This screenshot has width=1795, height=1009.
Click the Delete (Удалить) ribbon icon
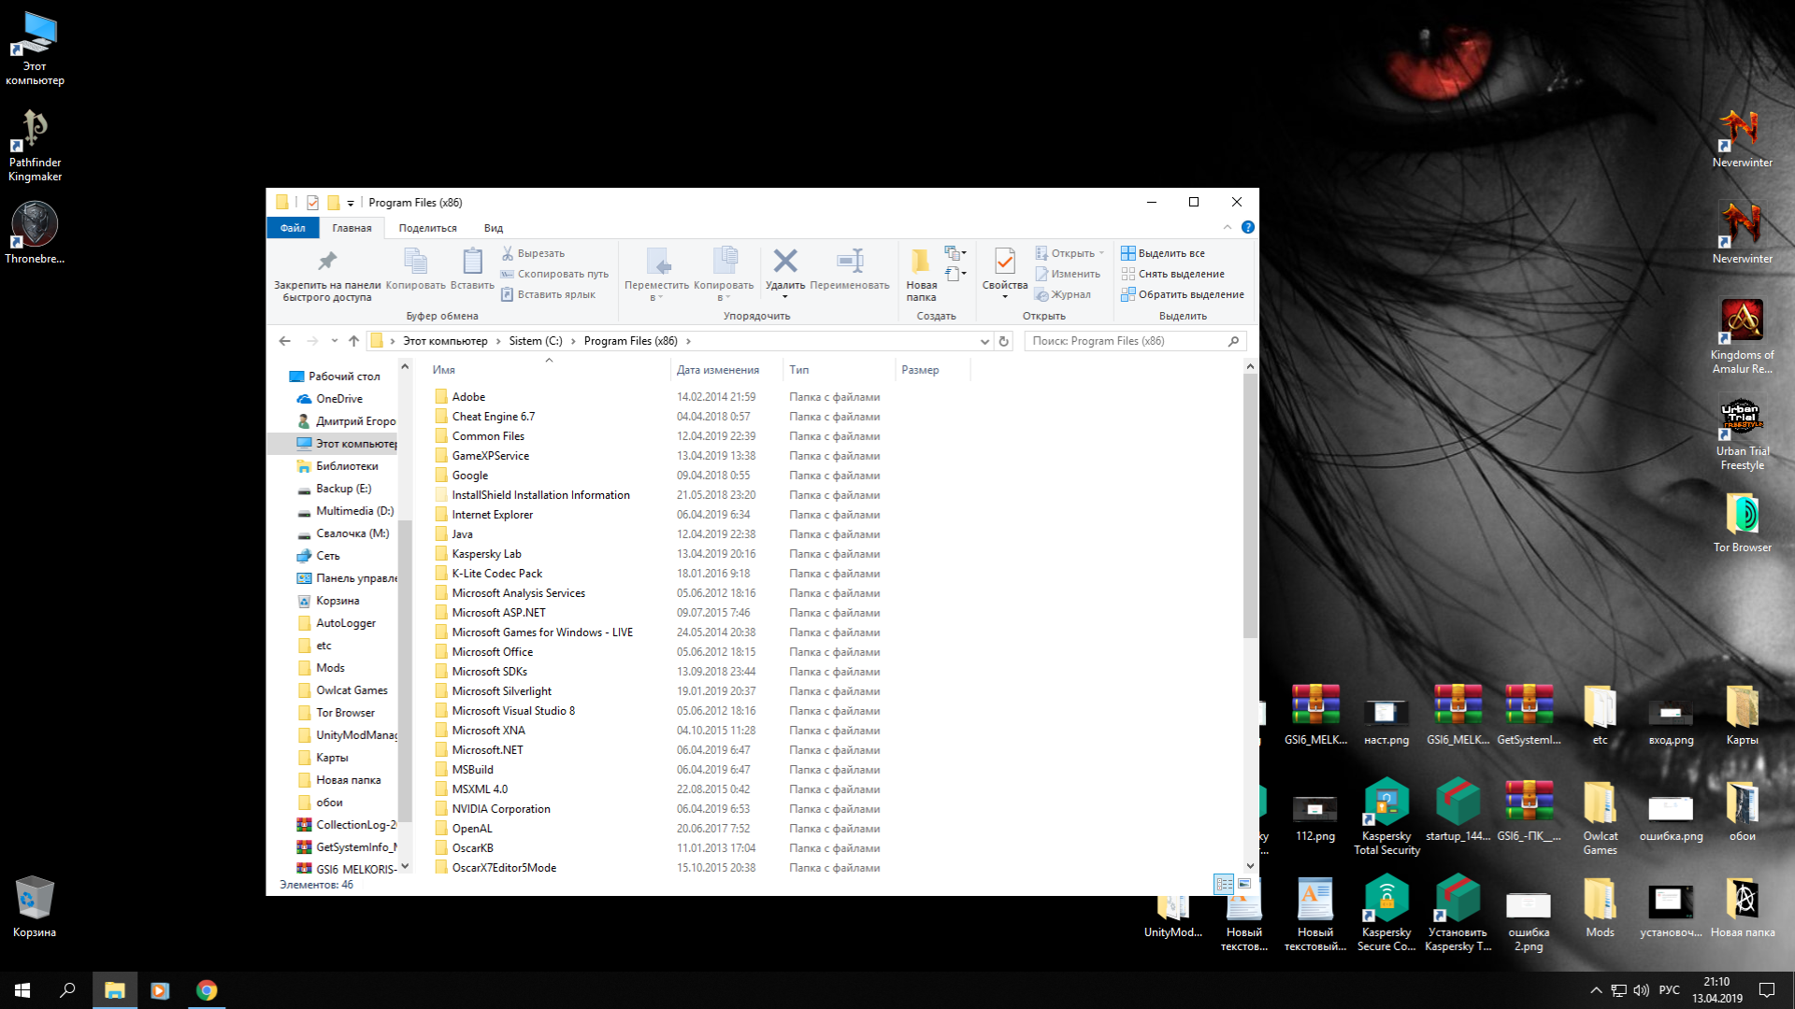click(x=785, y=262)
